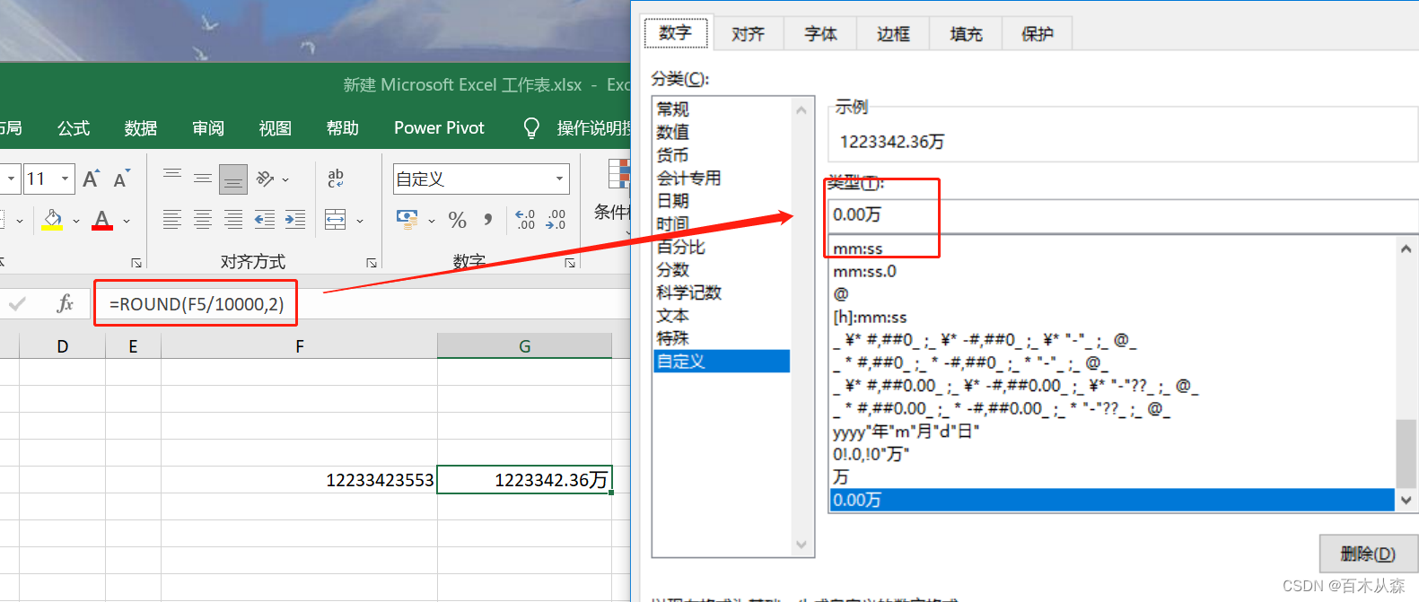Increase indent in alignment group

(295, 219)
